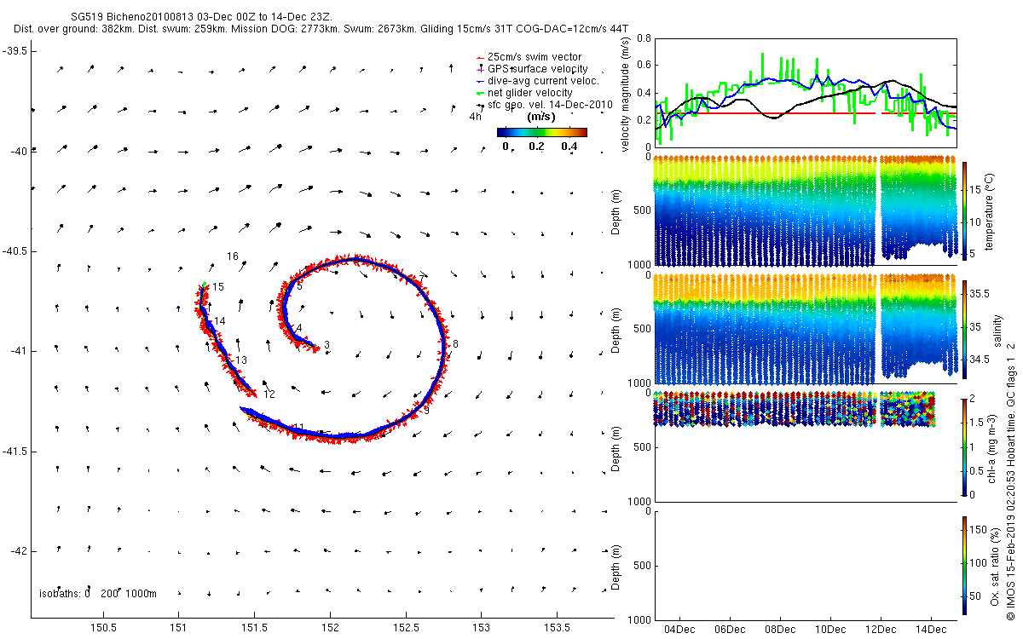Click the '-40.5' latitude tick label
This screenshot has height=639, width=1023.
14,251
